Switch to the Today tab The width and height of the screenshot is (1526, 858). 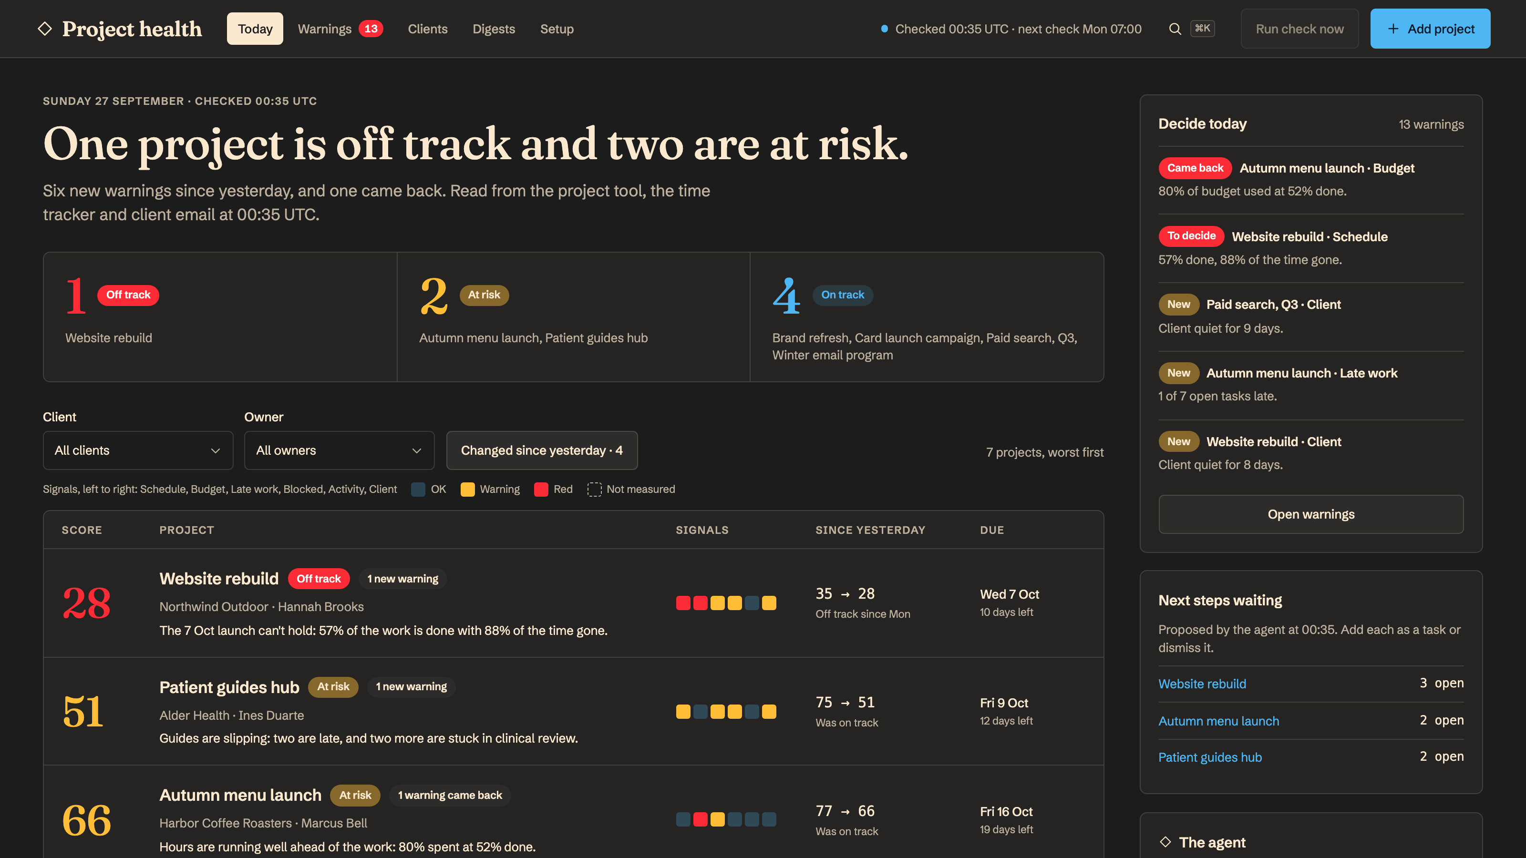(x=255, y=29)
